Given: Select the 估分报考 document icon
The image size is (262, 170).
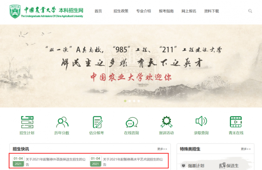Looking at the screenshot, I should click(97, 122).
